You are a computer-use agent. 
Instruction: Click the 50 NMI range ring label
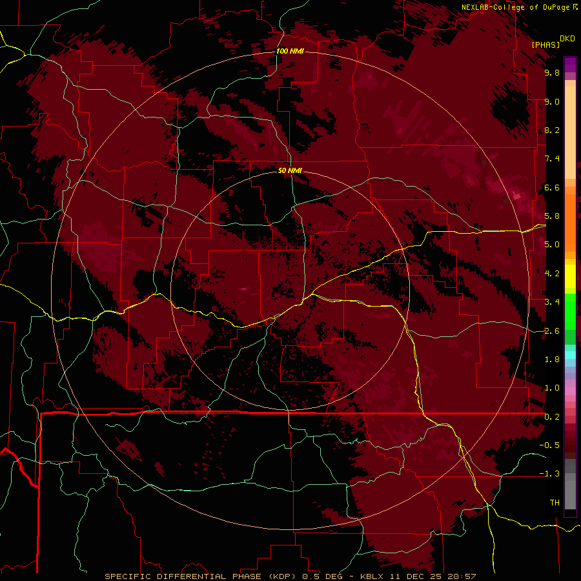290,170
